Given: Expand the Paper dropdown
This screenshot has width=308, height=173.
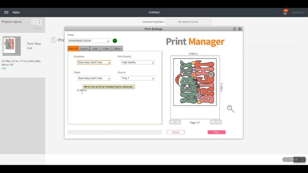Looking at the screenshot, I should point(94,78).
